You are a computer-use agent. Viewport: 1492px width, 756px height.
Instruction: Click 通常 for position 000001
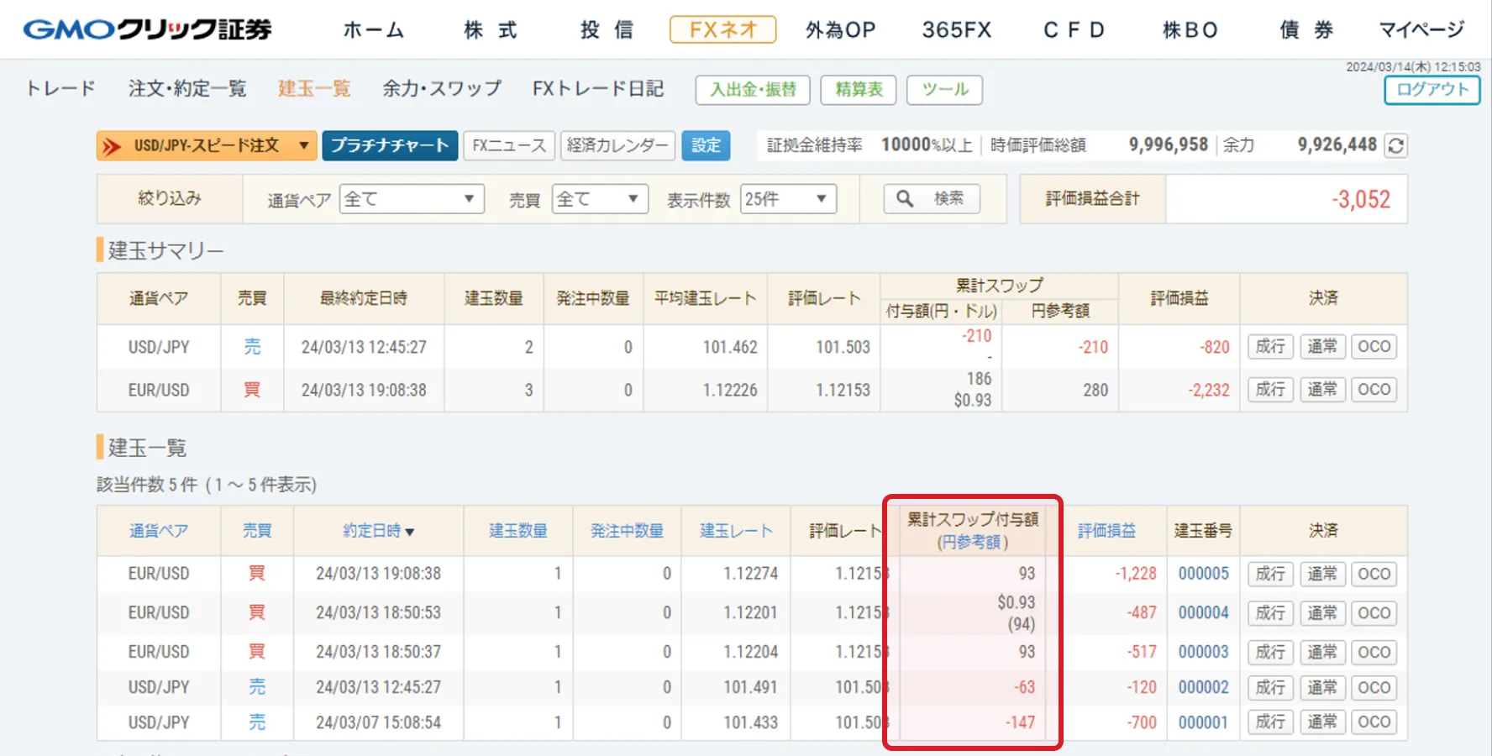point(1321,722)
